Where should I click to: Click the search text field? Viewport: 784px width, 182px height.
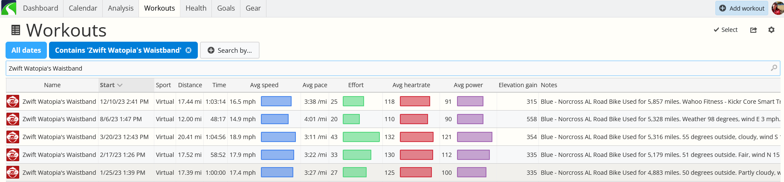[388, 68]
